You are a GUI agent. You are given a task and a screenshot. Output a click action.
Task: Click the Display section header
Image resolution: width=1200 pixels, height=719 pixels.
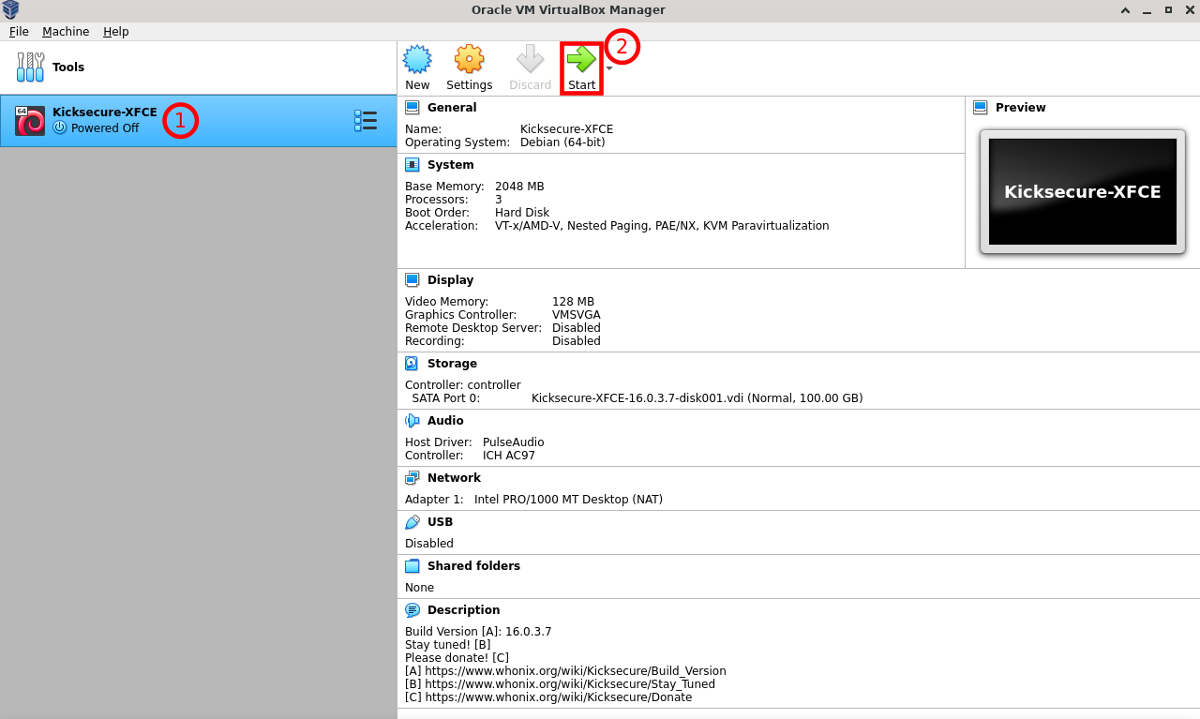tap(450, 280)
